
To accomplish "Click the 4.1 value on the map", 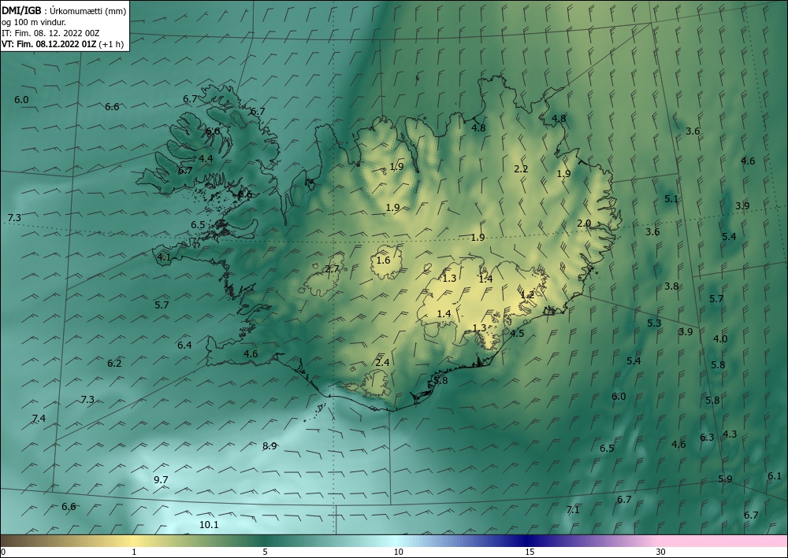I will coord(164,257).
